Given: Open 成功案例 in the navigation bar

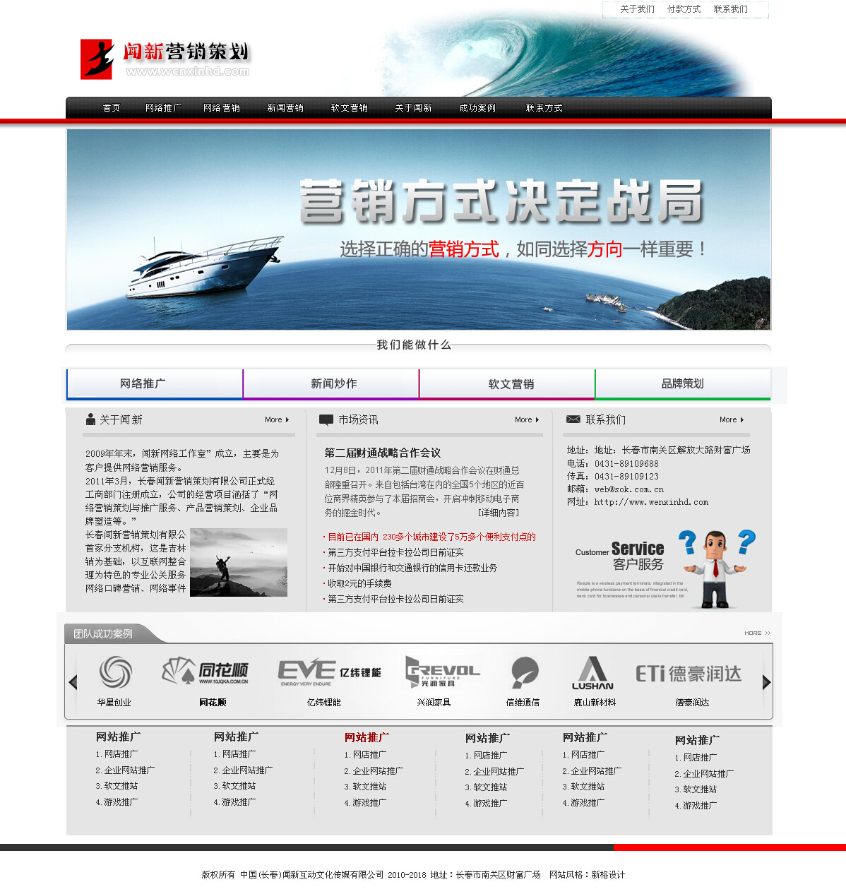Looking at the screenshot, I should point(477,108).
